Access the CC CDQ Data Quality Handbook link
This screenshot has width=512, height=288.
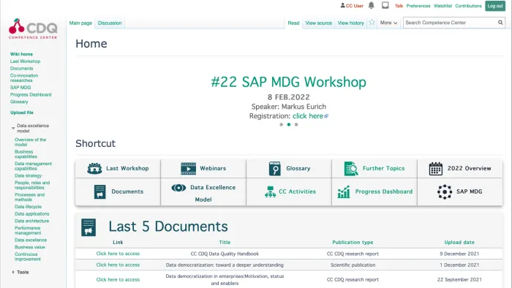pos(118,254)
